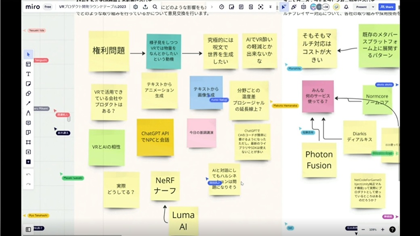
Task: Click the orange ChatGPT API sticky note
Action: click(x=155, y=137)
